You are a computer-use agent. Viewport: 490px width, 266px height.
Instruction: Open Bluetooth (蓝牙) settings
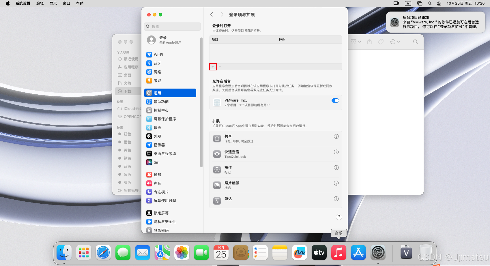point(170,63)
